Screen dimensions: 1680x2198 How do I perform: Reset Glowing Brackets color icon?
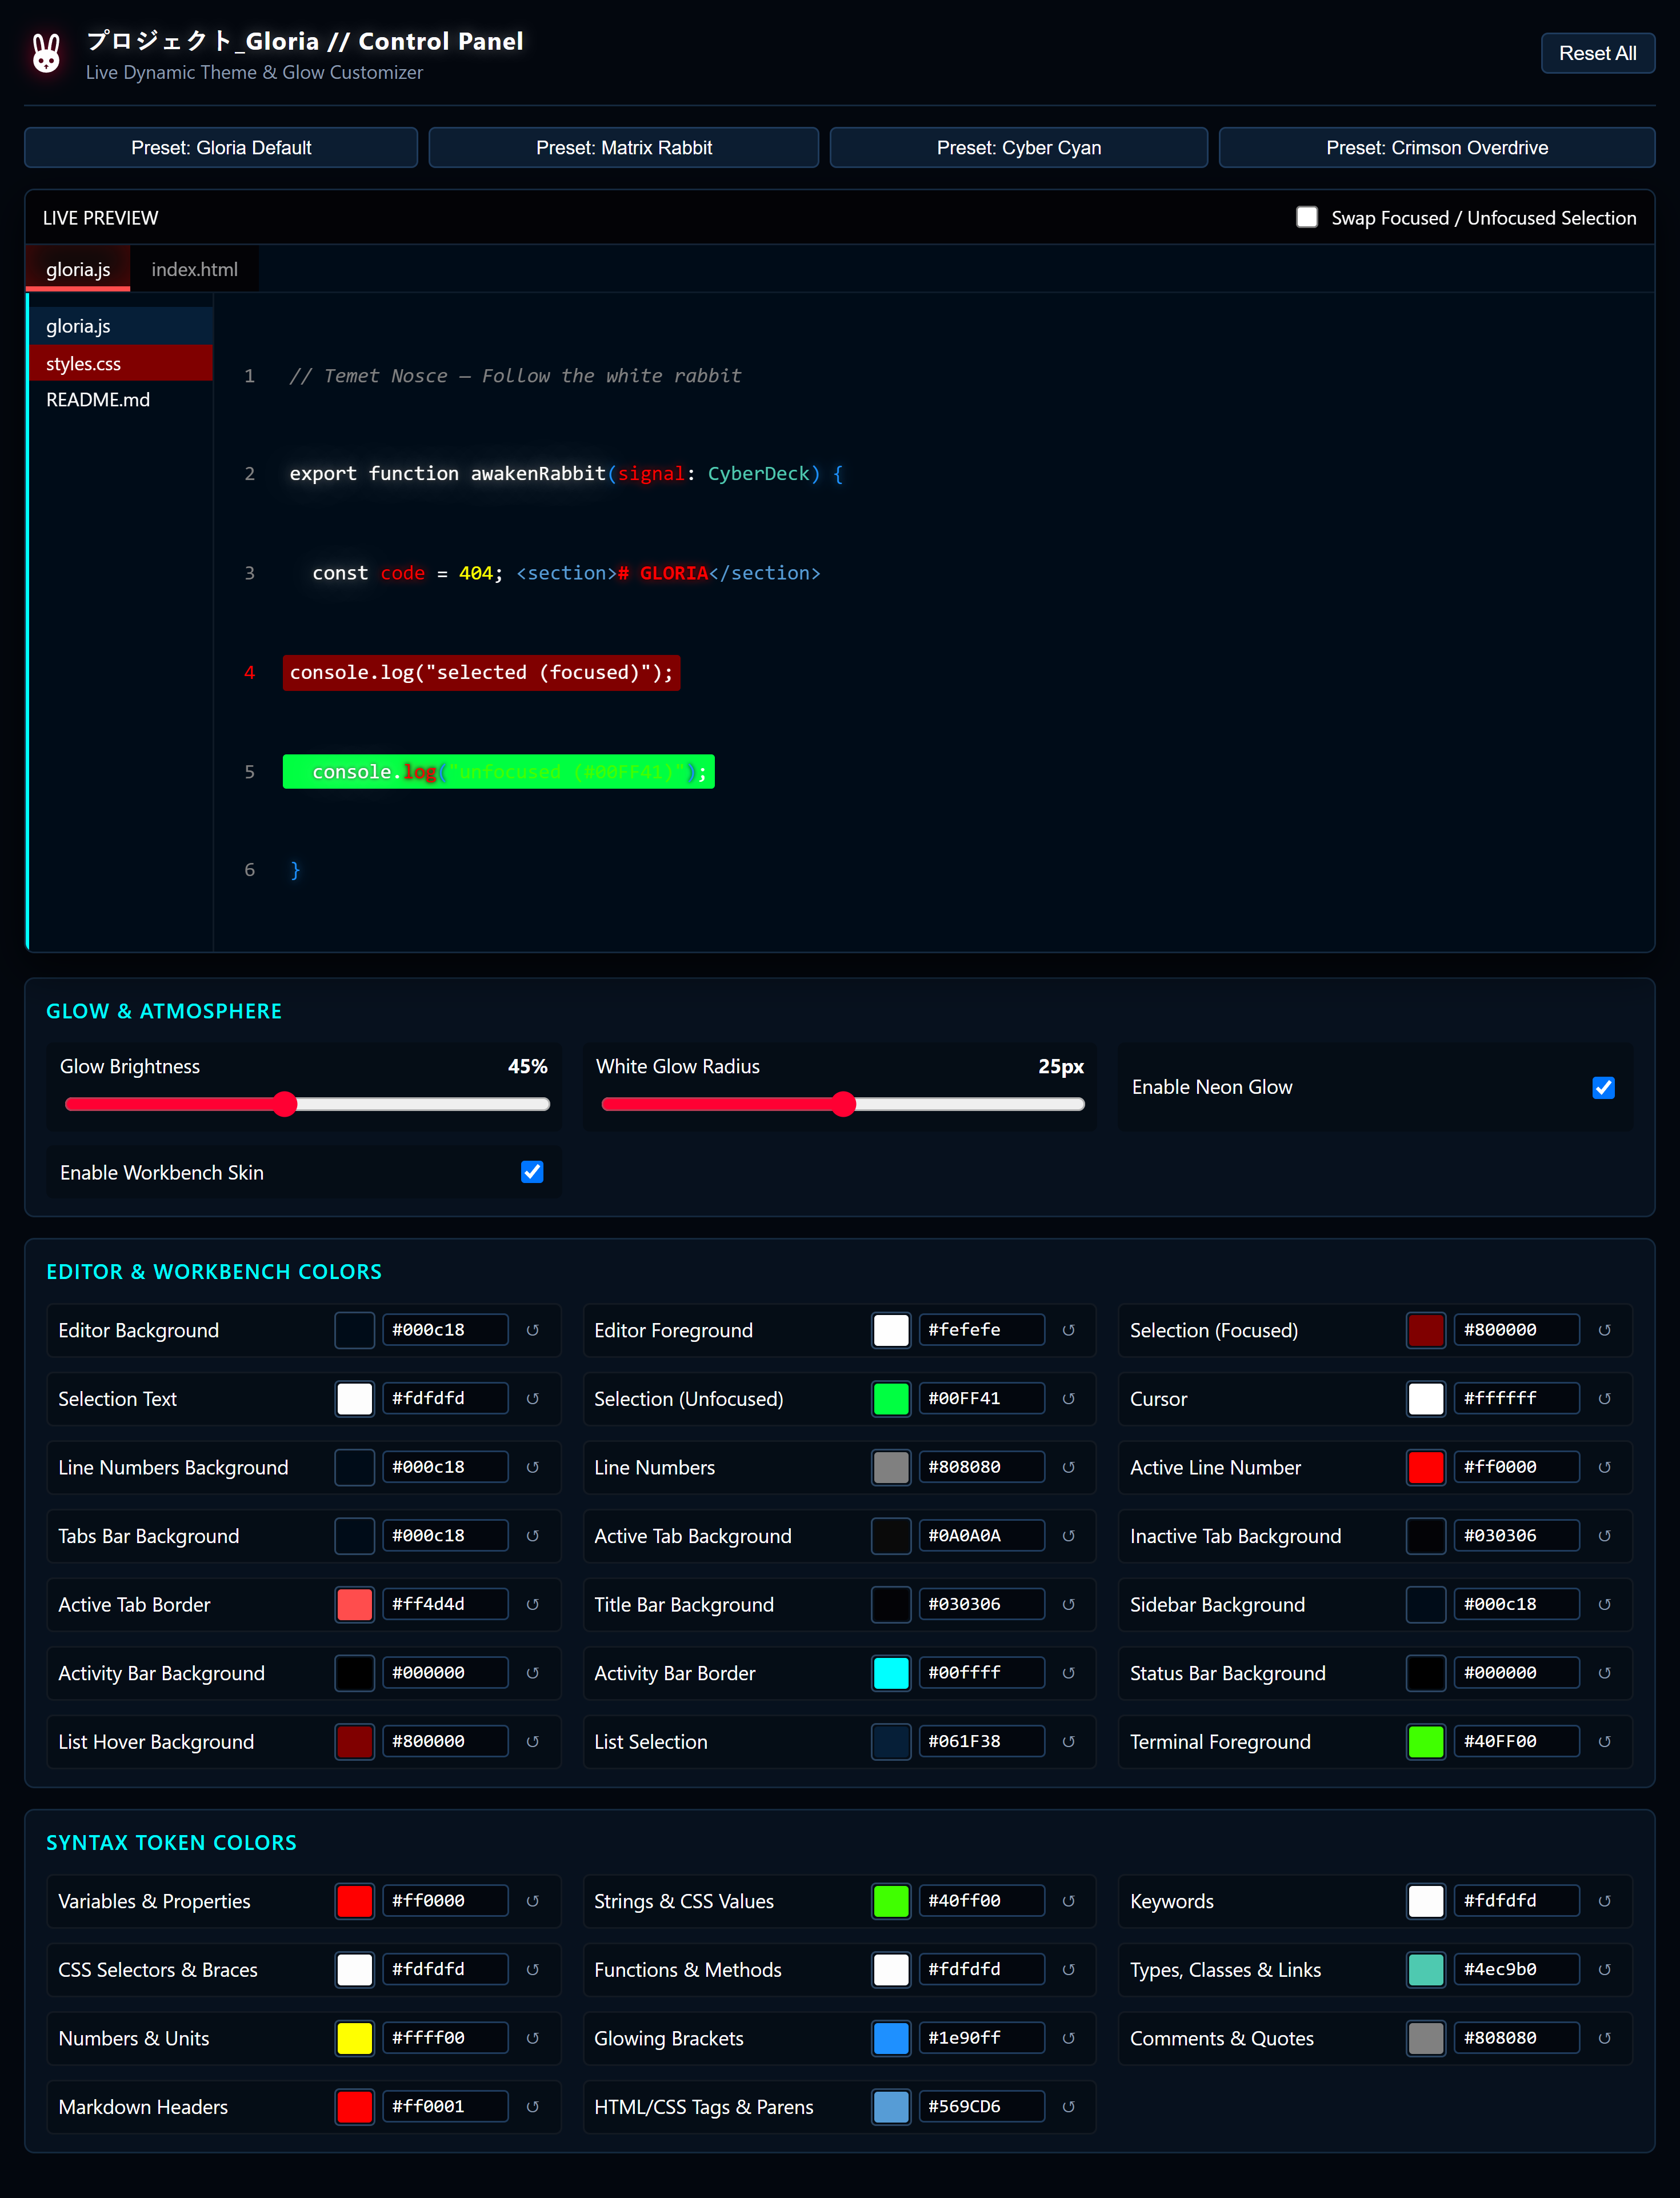[1069, 2038]
